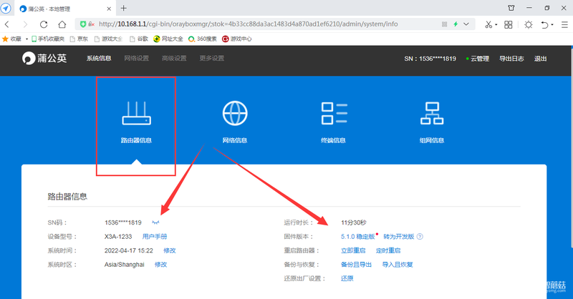Screen dimensions: 573x299
Task: Click the browser toolbar sun icon
Action: pyautogui.click(x=529, y=24)
